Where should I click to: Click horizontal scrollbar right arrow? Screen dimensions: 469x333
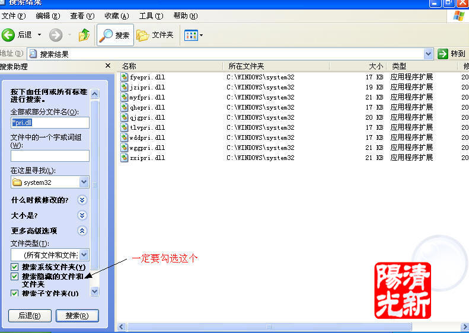[465, 326]
